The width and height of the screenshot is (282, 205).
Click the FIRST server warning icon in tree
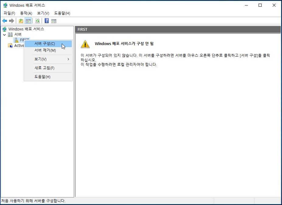click(x=16, y=40)
